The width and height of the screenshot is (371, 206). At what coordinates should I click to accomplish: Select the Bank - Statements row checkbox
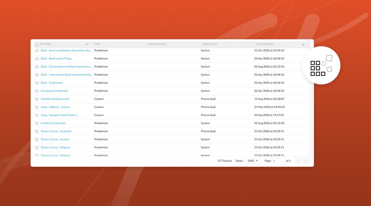tap(37, 83)
